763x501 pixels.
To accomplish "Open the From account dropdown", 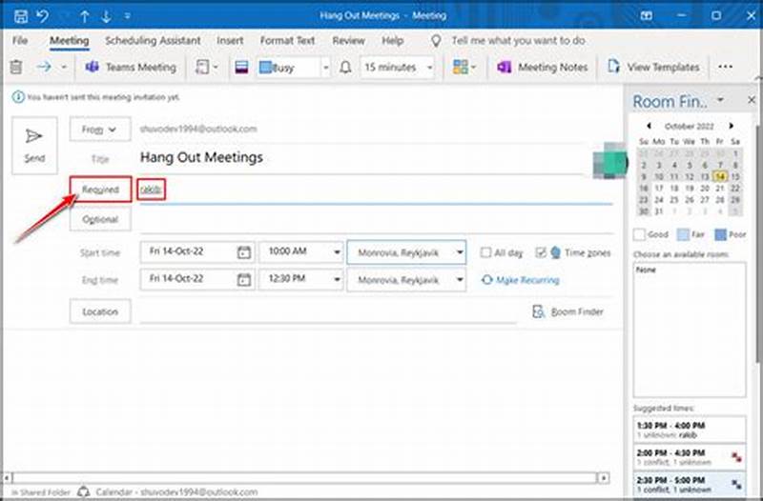I will tap(100, 130).
